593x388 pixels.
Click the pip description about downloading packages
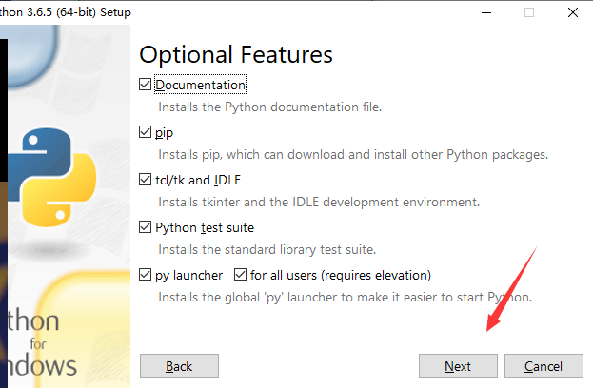point(353,154)
